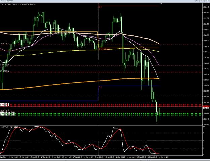Click the red price label above current price

[x=206, y=106]
